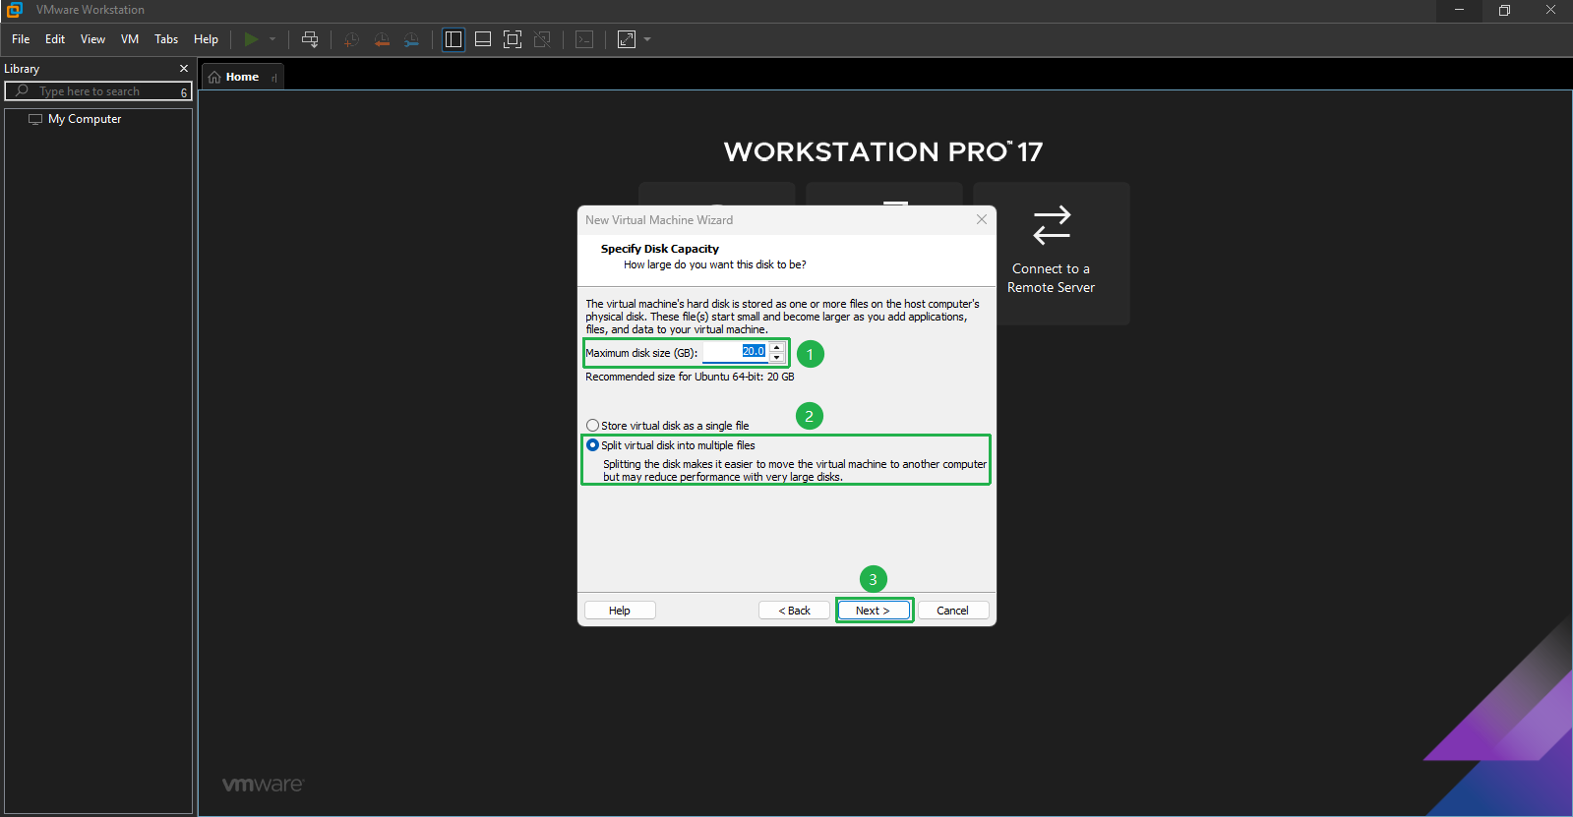
Task: Close the Library panel
Action: coord(184,69)
